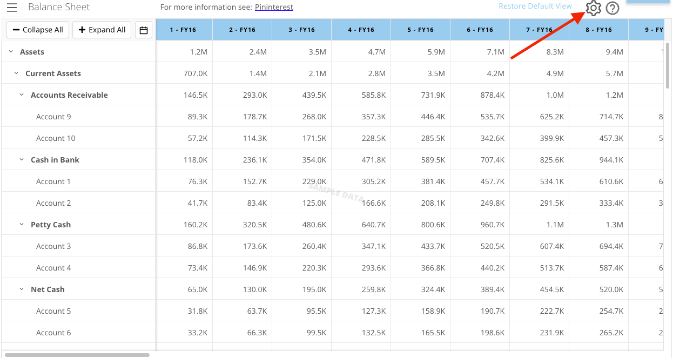Viewport: 673px width, 358px height.
Task: Collapse the Accounts Receivable group
Action: (22, 95)
